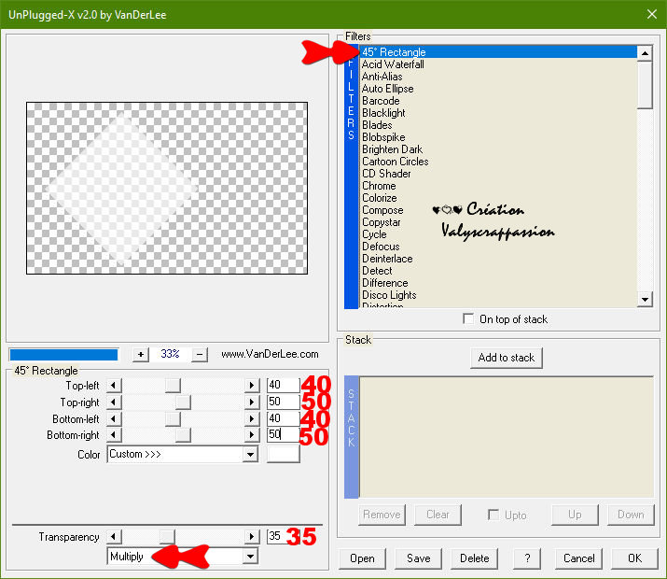Select the Disco Lights filter
The image size is (667, 579).
coord(389,295)
